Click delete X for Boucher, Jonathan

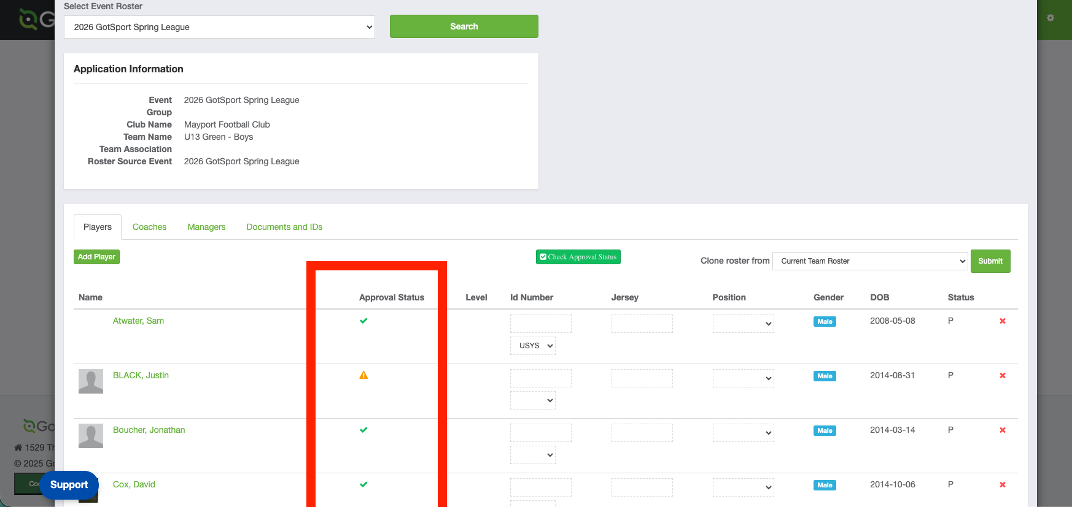click(1002, 430)
